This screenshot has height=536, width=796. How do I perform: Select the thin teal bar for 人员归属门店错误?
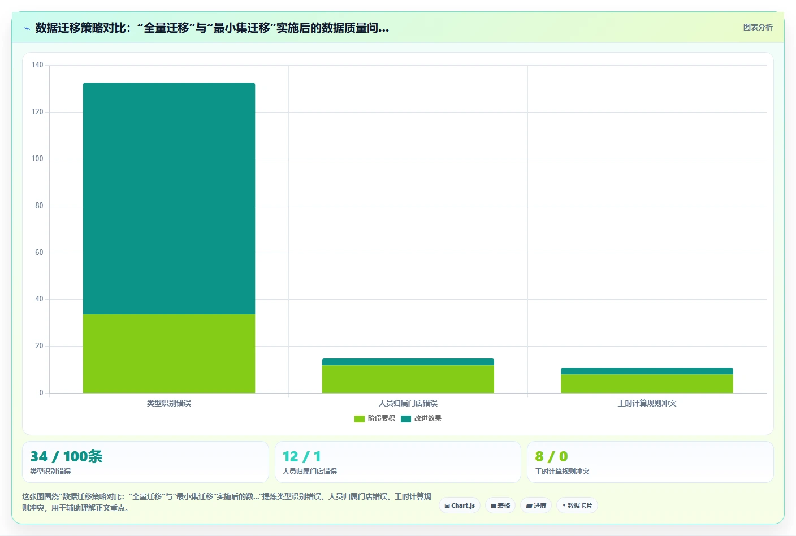click(x=408, y=362)
